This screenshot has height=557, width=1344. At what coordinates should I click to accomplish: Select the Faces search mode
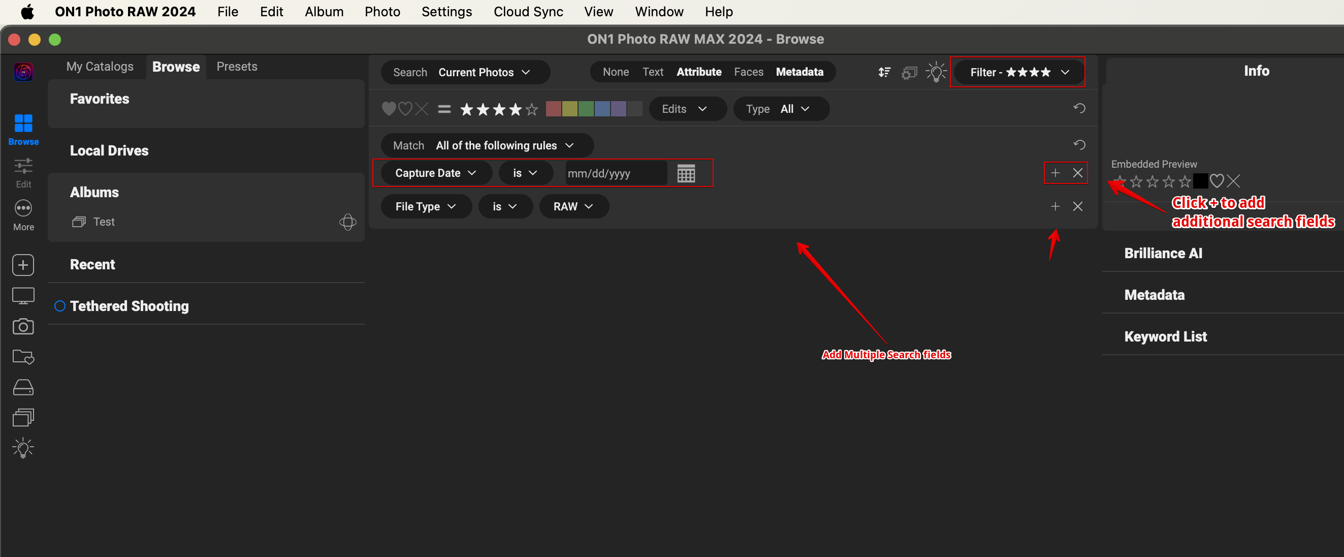748,72
